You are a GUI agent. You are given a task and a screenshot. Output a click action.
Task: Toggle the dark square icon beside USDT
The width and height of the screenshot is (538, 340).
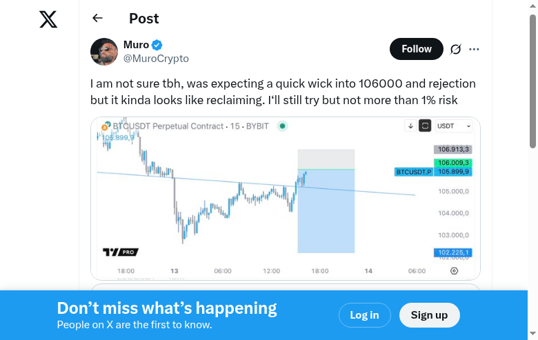coord(425,126)
